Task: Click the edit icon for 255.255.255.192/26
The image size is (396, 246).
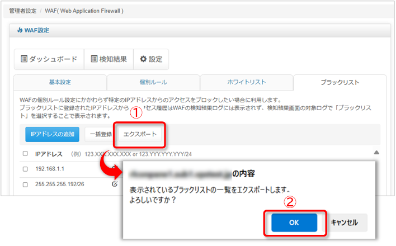Action: 115,184
